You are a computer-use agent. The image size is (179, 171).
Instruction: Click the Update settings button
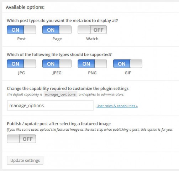click(x=25, y=160)
